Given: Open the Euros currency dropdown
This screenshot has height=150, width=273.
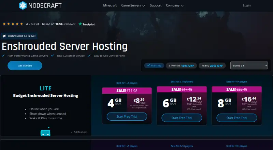Looking at the screenshot, I should pyautogui.click(x=249, y=65).
